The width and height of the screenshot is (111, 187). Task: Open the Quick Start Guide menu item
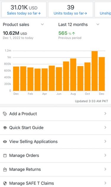(56, 128)
